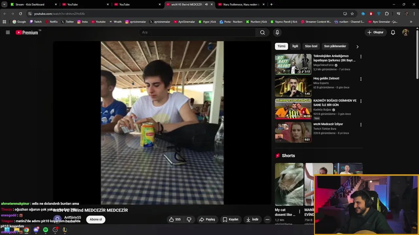Open Chrome from the taskbar

coord(26,230)
